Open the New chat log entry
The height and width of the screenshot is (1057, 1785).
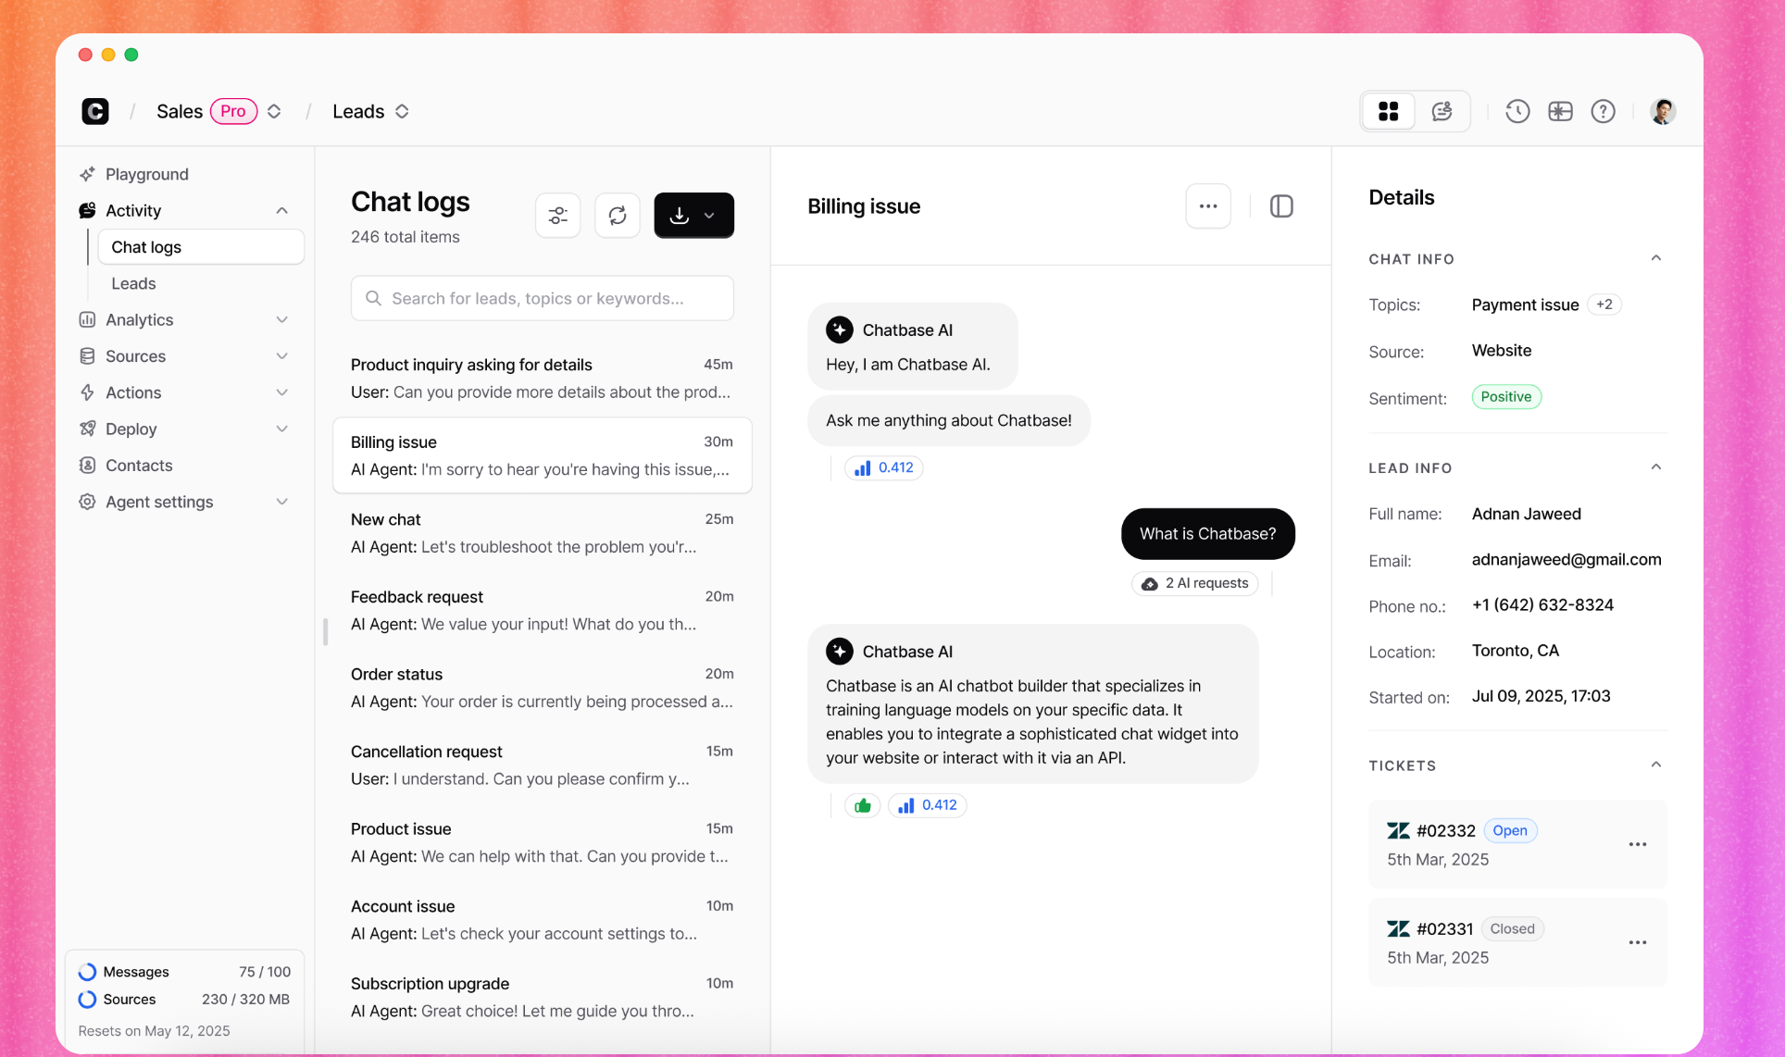click(543, 533)
